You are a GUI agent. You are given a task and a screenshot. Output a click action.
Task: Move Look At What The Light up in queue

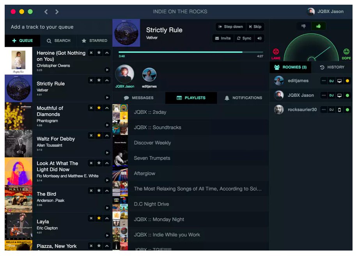coord(107,163)
